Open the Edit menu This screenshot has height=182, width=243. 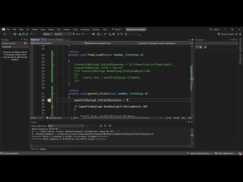15,29
